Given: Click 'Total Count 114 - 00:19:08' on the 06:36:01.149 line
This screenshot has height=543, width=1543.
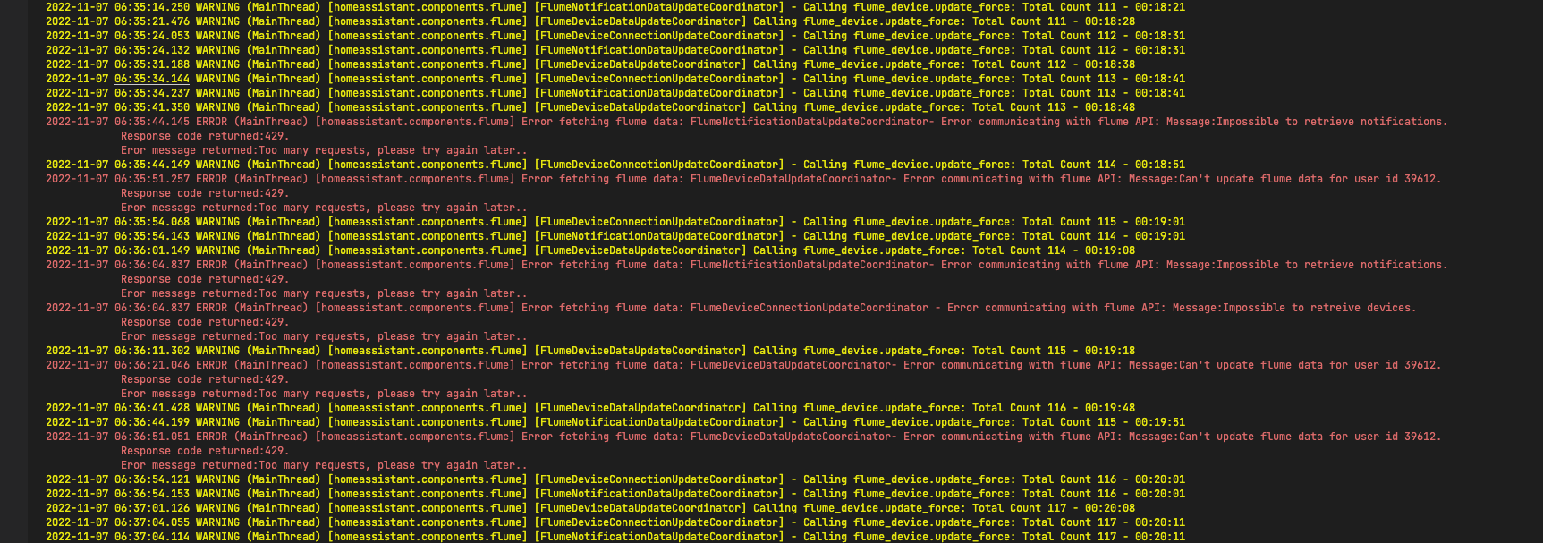Looking at the screenshot, I should pyautogui.click(x=1054, y=250).
